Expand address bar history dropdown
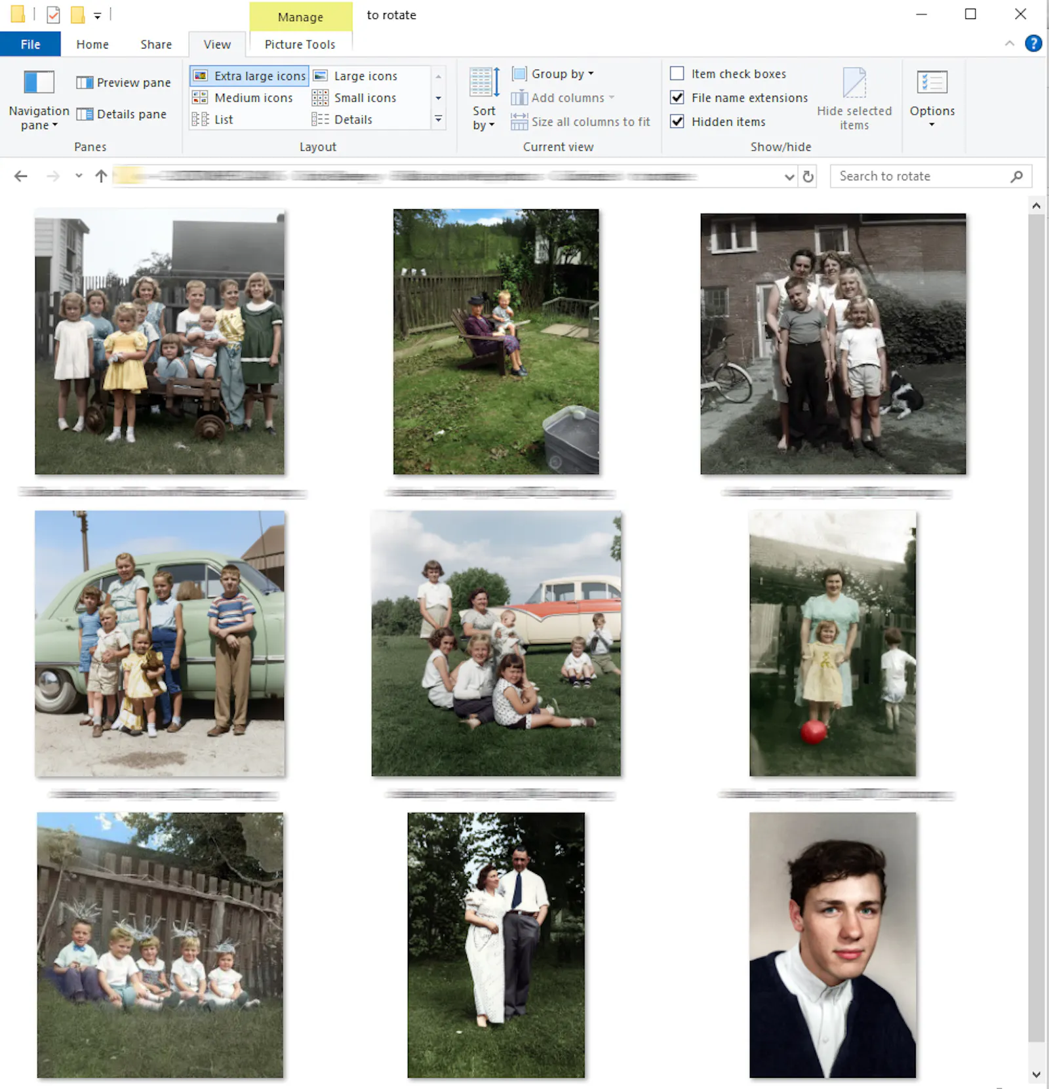Image resolution: width=1049 pixels, height=1089 pixels. pos(789,176)
